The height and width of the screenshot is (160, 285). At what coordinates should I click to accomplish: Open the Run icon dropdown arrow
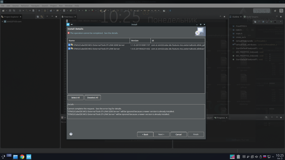click(x=89, y=11)
